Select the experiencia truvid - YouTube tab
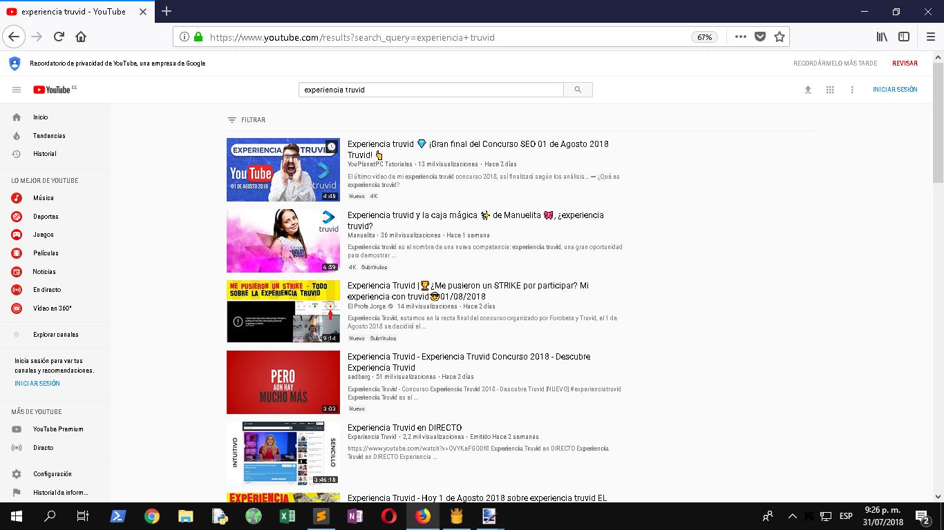Viewport: 944px width, 530px height. tap(75, 11)
